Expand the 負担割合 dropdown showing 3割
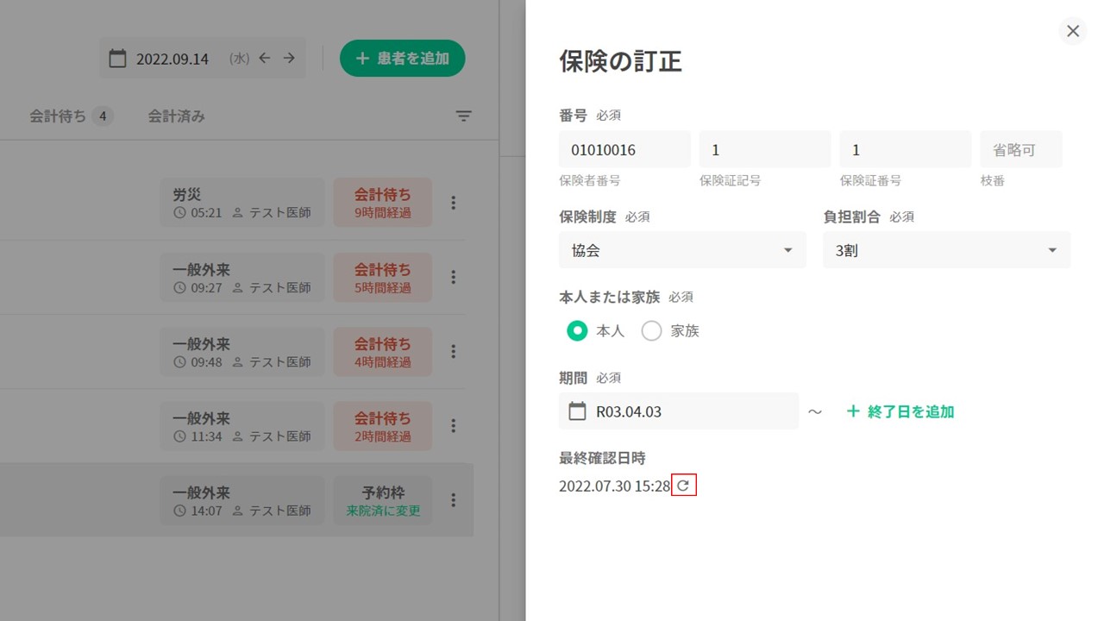The width and height of the screenshot is (1104, 621). (x=946, y=250)
